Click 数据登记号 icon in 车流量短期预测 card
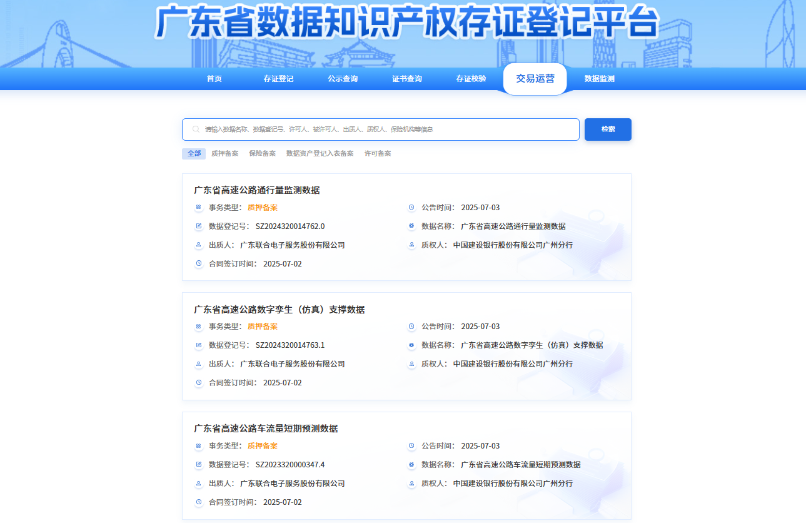This screenshot has height=523, width=806. pyautogui.click(x=199, y=464)
